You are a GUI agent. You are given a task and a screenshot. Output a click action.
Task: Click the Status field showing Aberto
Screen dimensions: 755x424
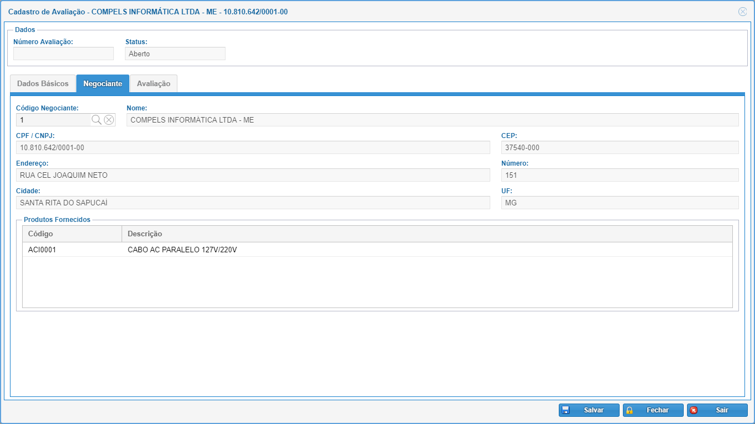point(175,54)
